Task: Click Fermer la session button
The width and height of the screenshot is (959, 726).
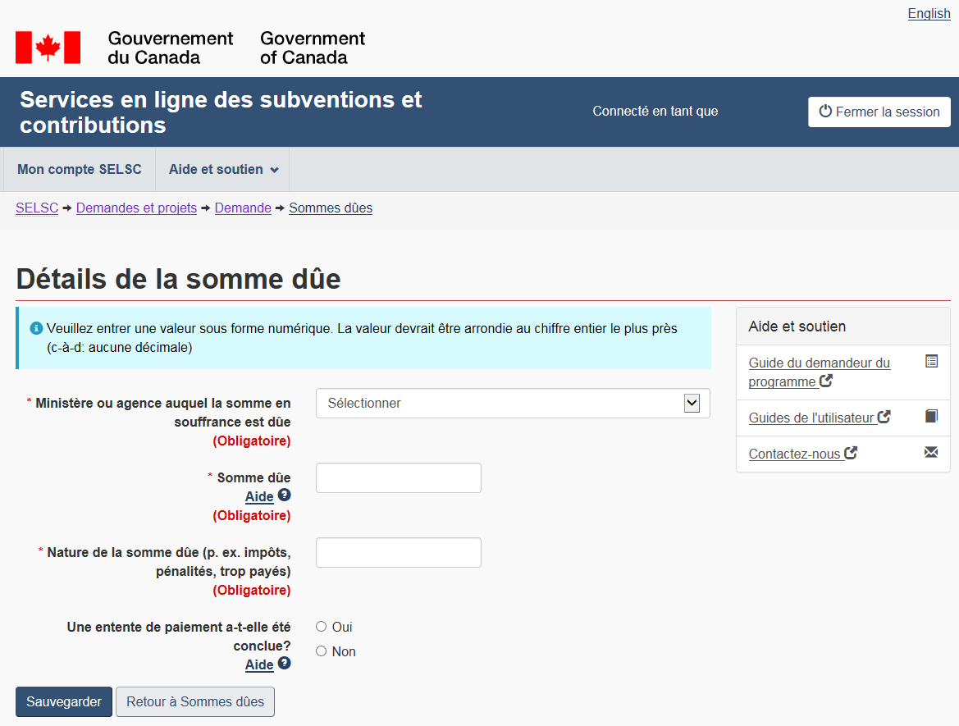Action: tap(879, 112)
